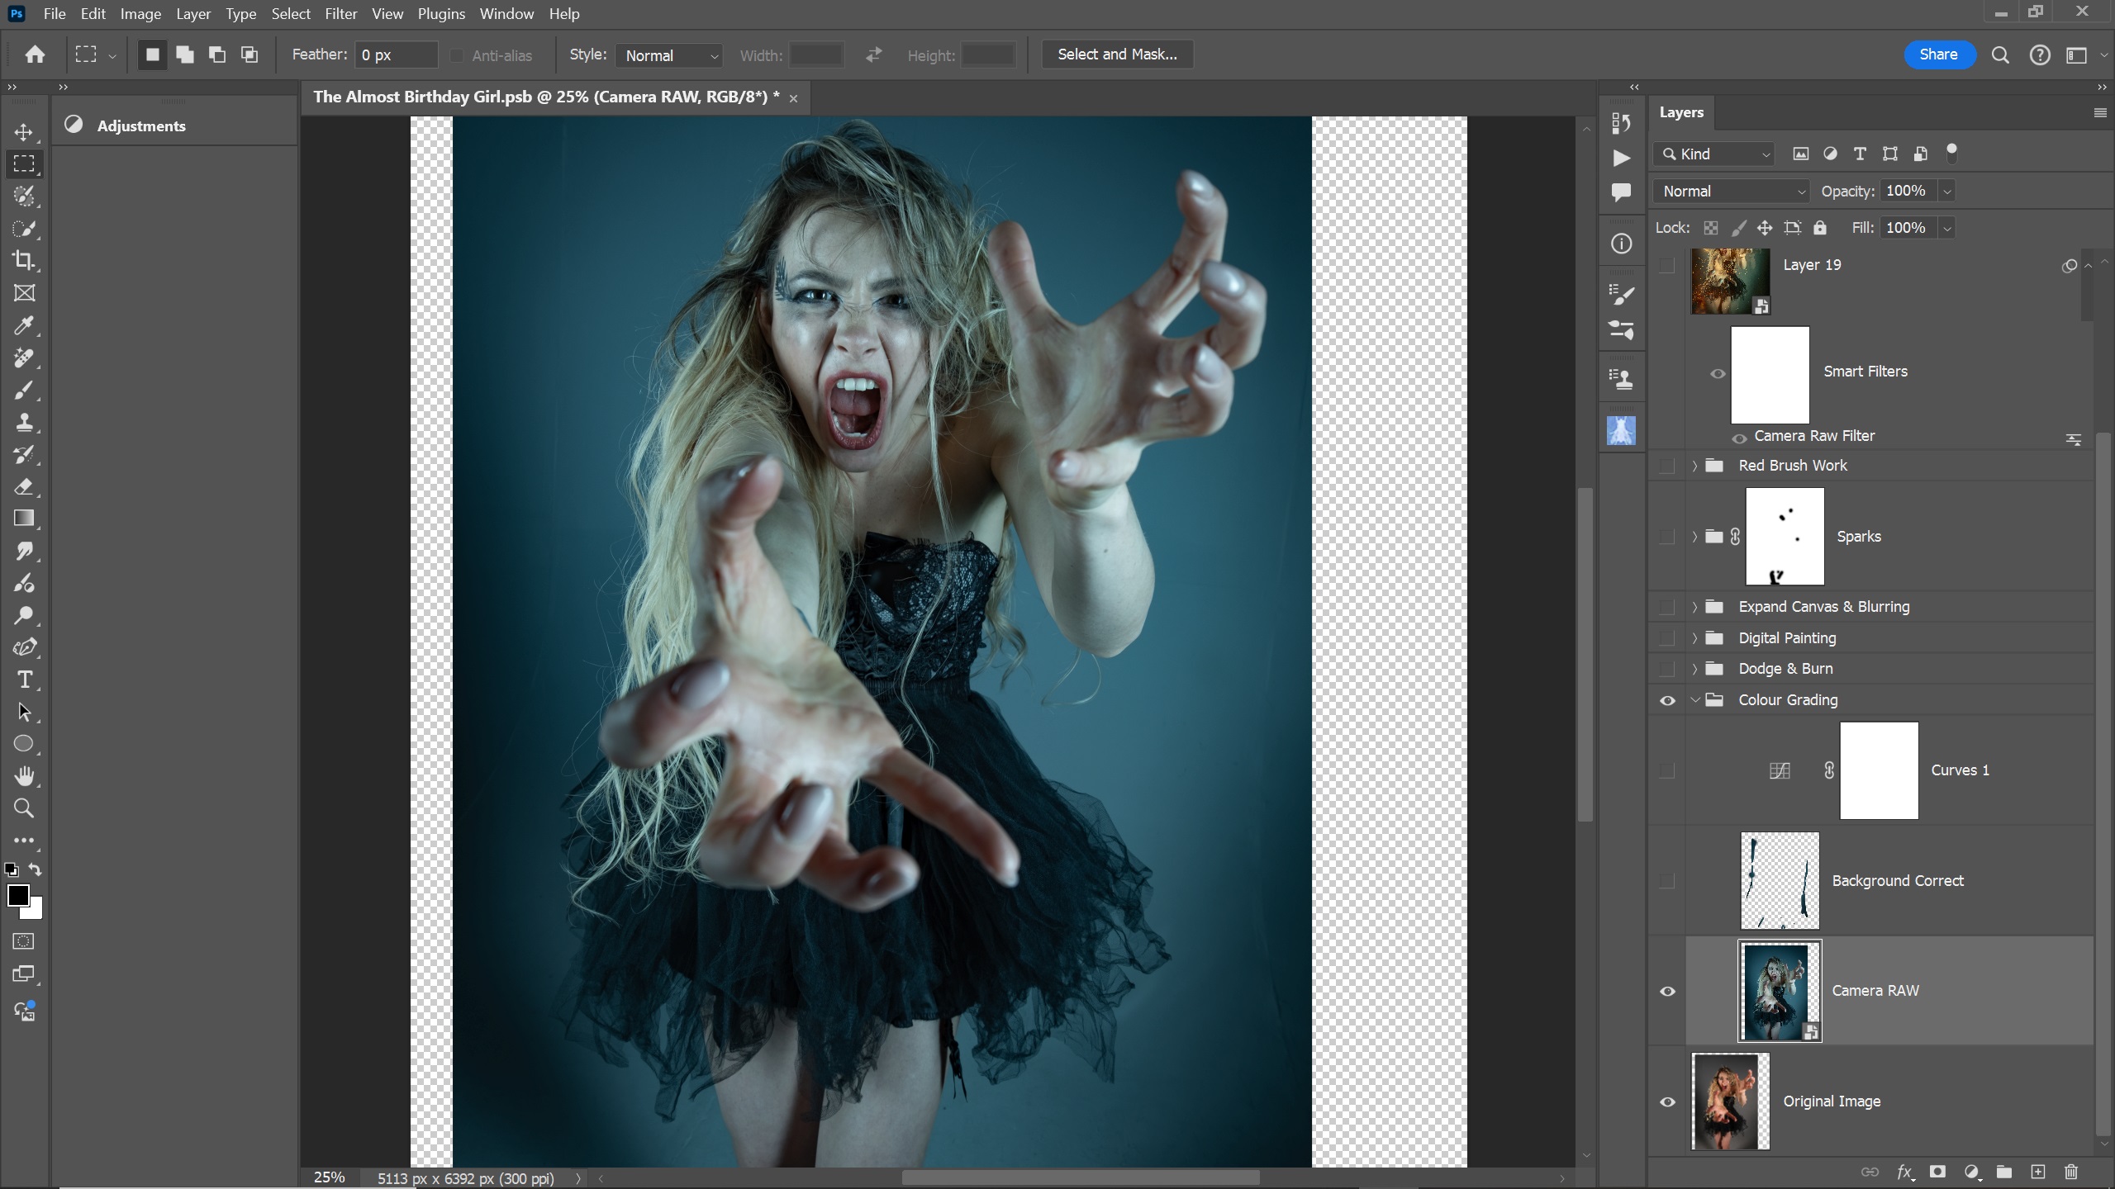This screenshot has width=2115, height=1189.
Task: Hide the Original Image layer
Action: (x=1667, y=1101)
